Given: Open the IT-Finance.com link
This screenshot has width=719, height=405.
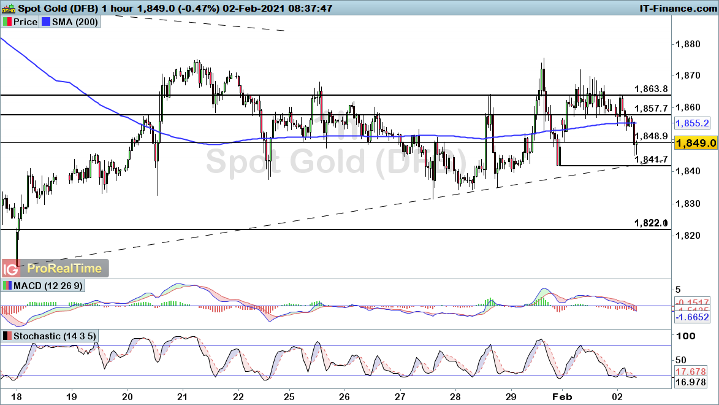Looking at the screenshot, I should click(678, 8).
